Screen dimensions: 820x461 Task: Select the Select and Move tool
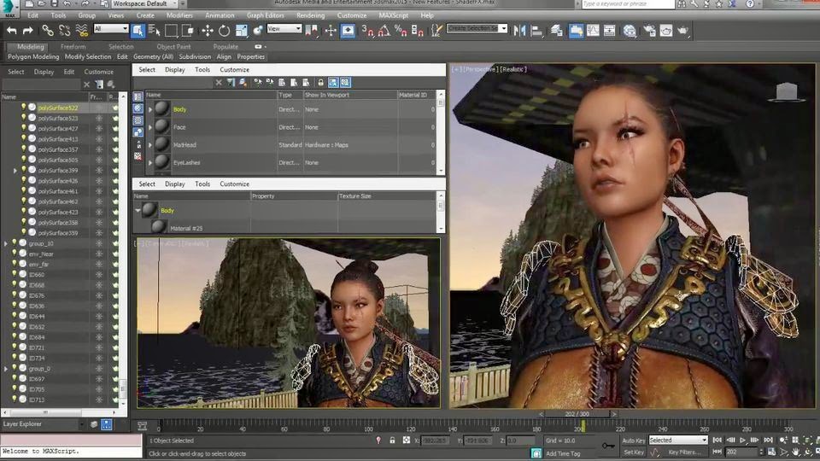coord(207,31)
